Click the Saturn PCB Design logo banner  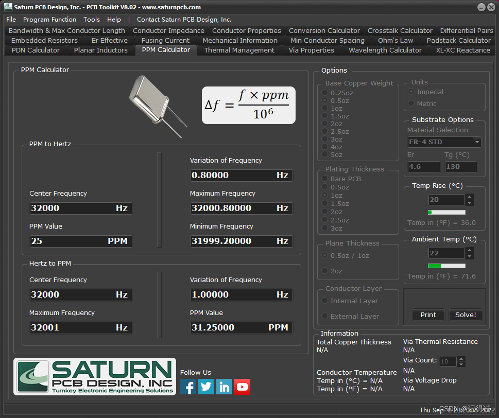[x=95, y=377]
